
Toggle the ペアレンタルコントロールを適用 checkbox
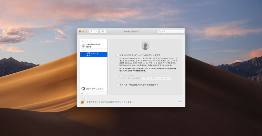(x=120, y=76)
